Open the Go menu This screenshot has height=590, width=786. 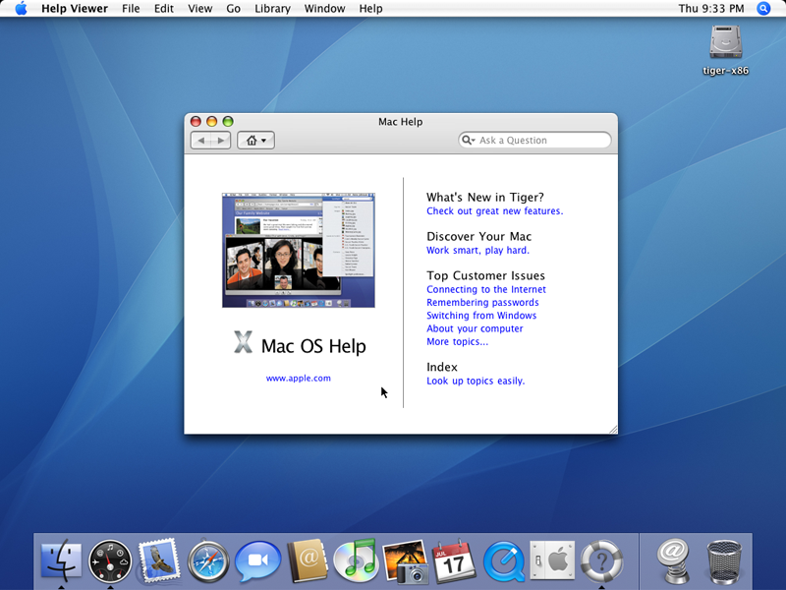coord(233,9)
